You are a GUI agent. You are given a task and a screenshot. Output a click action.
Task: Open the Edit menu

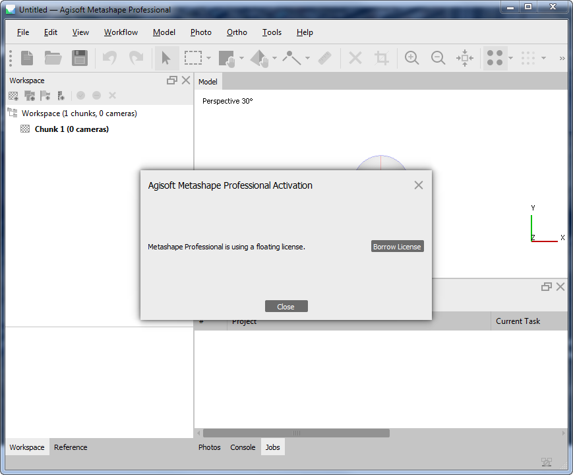[x=51, y=32]
